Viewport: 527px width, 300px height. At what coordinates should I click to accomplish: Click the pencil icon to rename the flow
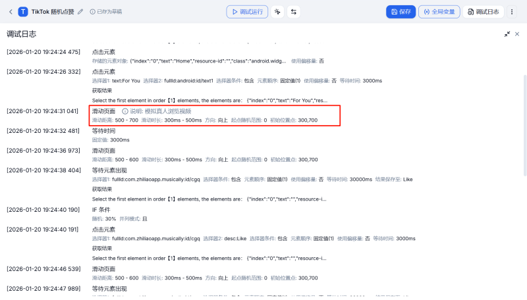80,12
